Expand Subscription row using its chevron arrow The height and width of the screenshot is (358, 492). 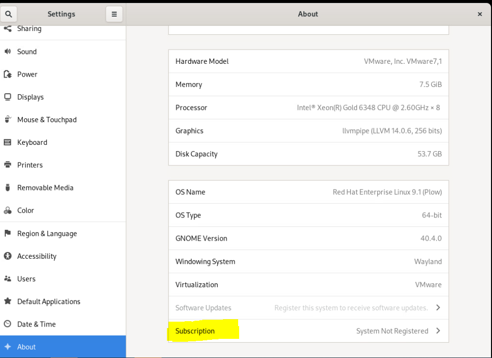438,331
